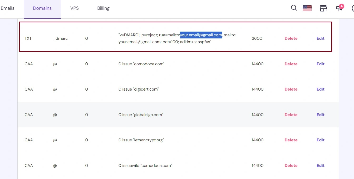This screenshot has width=354, height=179.
Task: Click the search magnifier icon
Action: pyautogui.click(x=294, y=8)
